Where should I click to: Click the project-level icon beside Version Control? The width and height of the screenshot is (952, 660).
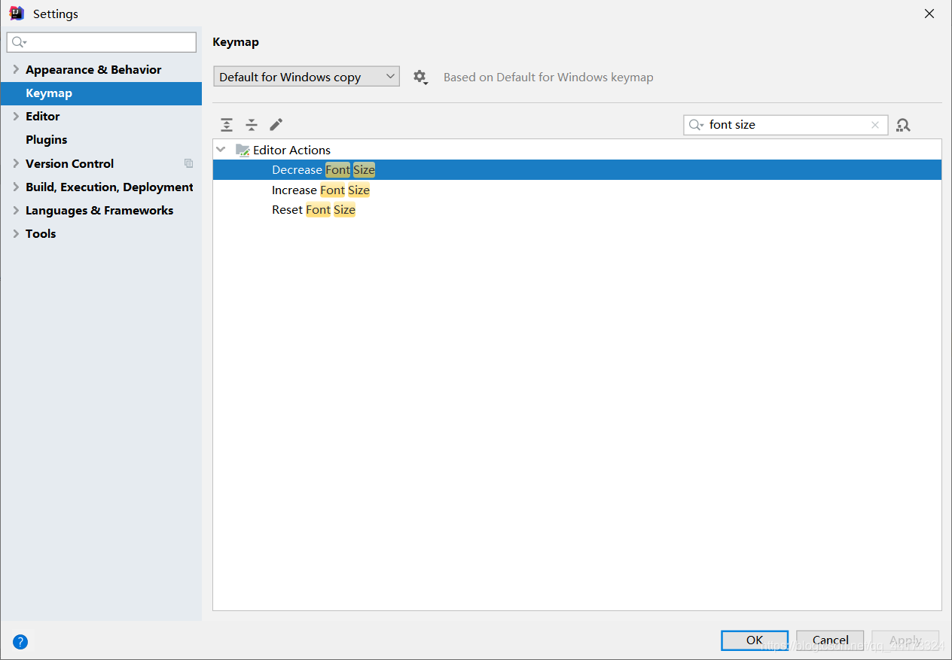(188, 163)
